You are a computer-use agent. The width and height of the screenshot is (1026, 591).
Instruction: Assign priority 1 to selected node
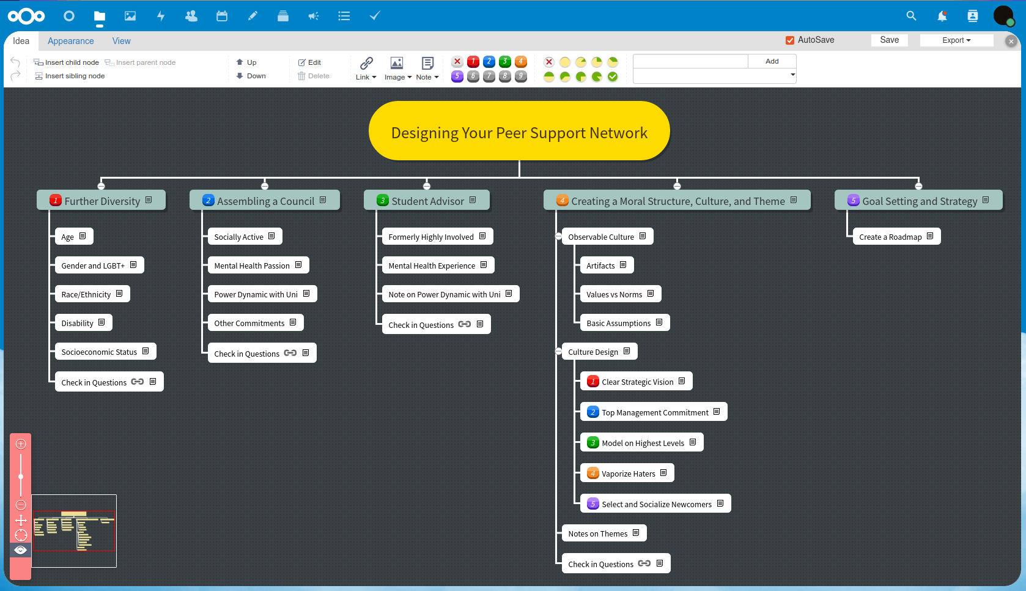click(x=473, y=62)
